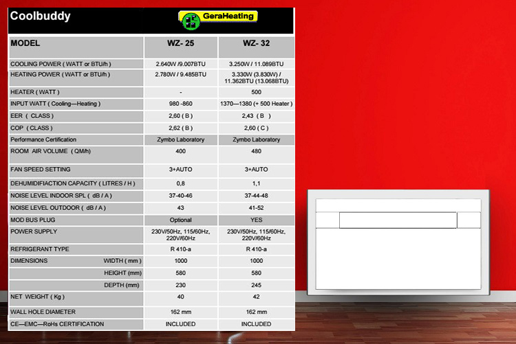
Task: Click the YES MOD BUS value
Action: (257, 220)
